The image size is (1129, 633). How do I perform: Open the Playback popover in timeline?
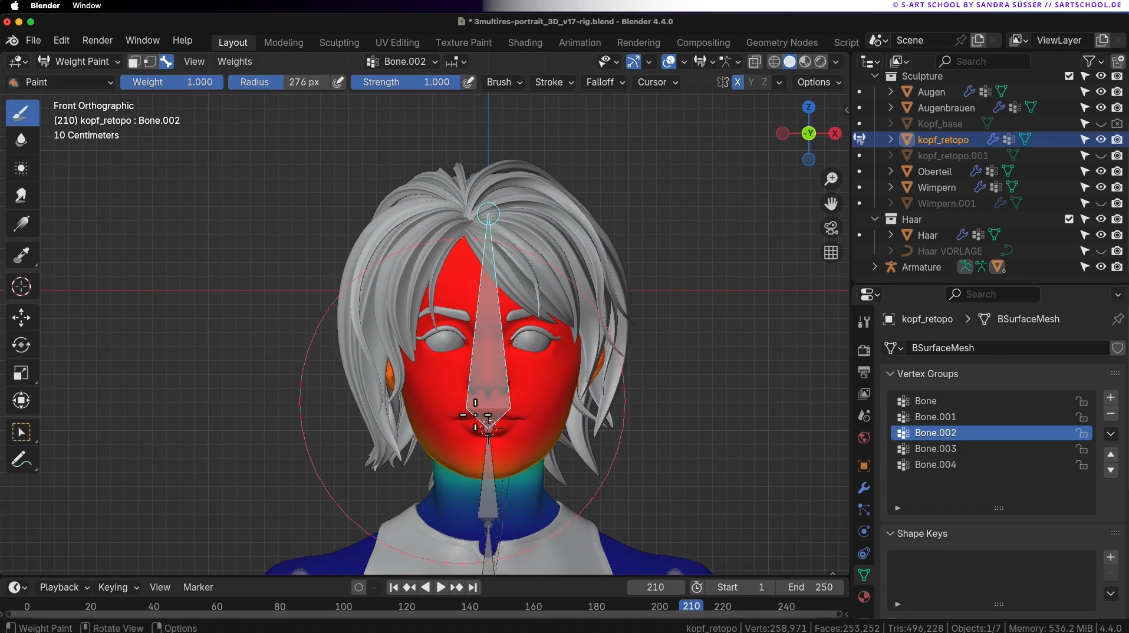[x=64, y=588]
